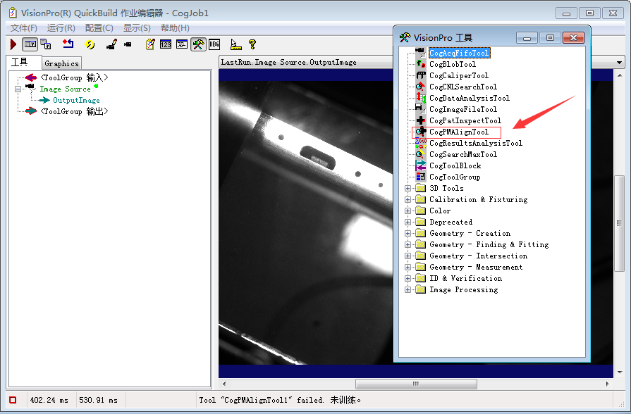631x414 pixels.
Task: Click the 123 numeric results toolbar icon
Action: point(166,44)
